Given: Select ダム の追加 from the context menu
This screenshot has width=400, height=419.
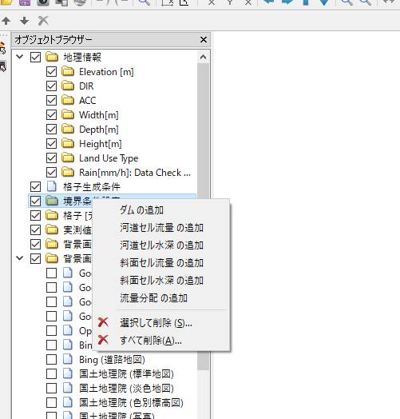Looking at the screenshot, I should pyautogui.click(x=161, y=210).
